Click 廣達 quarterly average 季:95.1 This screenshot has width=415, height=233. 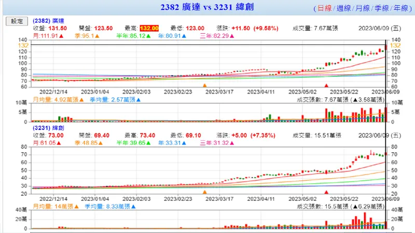click(x=87, y=36)
